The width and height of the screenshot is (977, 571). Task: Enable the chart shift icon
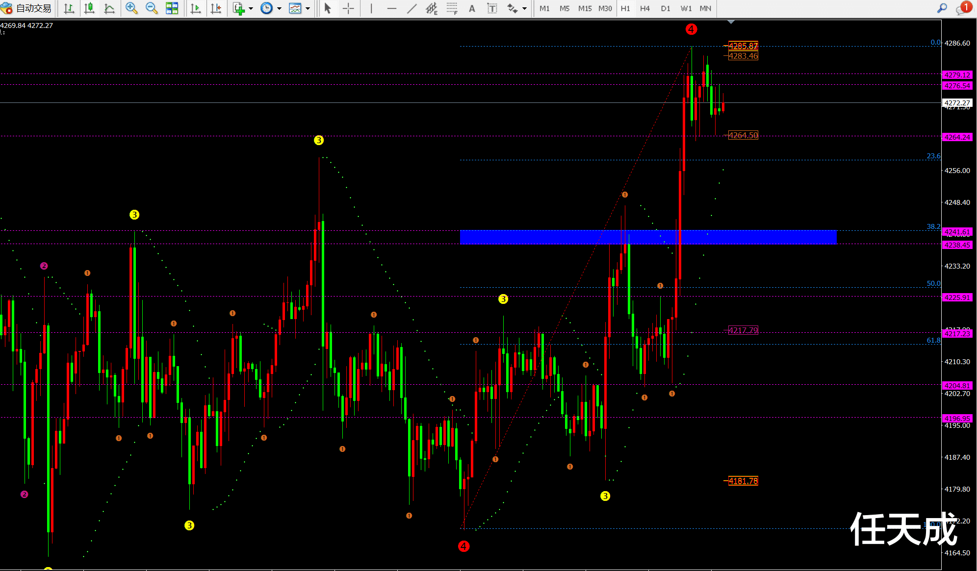pos(216,8)
